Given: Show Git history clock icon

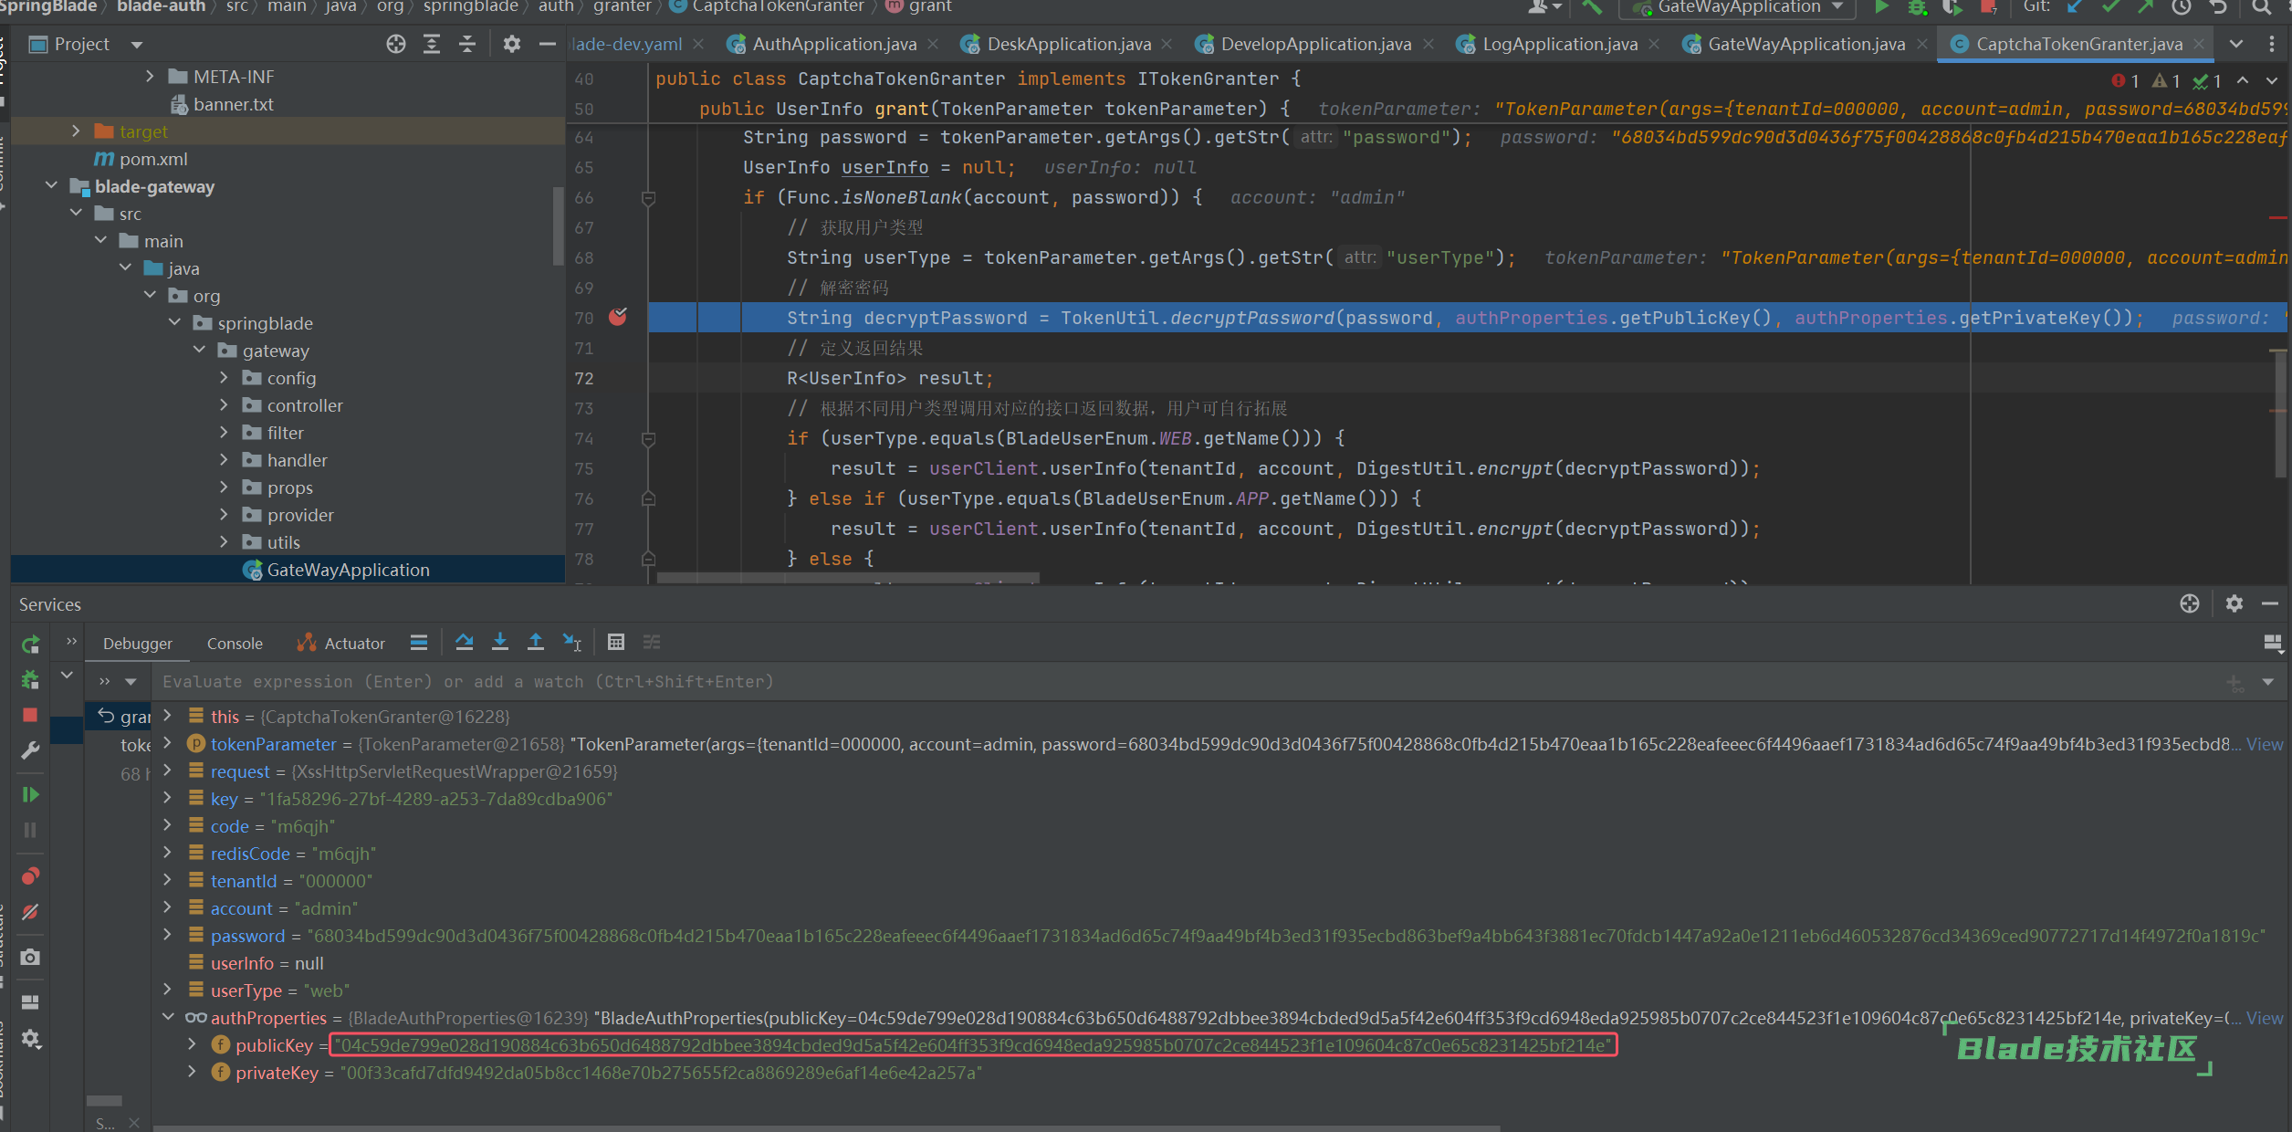Looking at the screenshot, I should (2181, 7).
